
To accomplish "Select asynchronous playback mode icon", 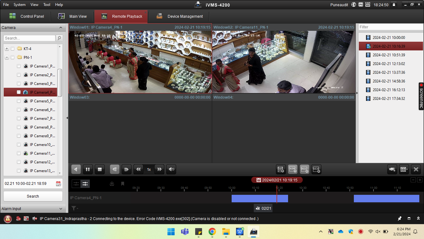I will point(76,184).
